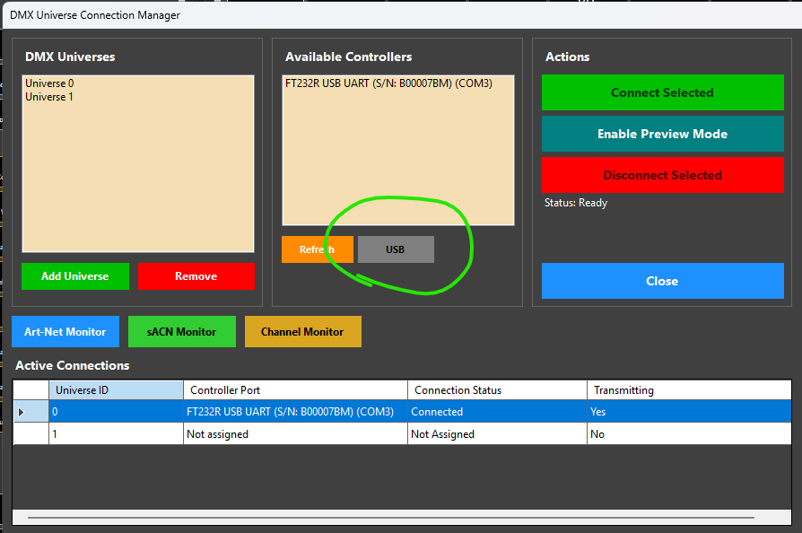The height and width of the screenshot is (533, 802).
Task: Click the Connection Status column header
Action: pyautogui.click(x=497, y=390)
